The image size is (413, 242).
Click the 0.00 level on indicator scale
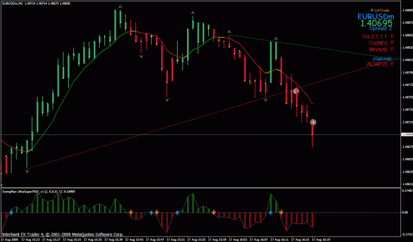click(x=406, y=212)
